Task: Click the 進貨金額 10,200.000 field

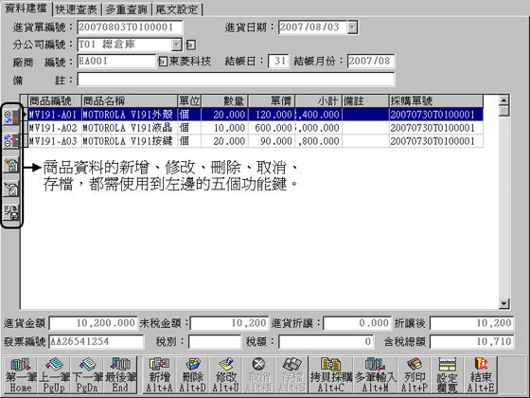Action: click(94, 323)
